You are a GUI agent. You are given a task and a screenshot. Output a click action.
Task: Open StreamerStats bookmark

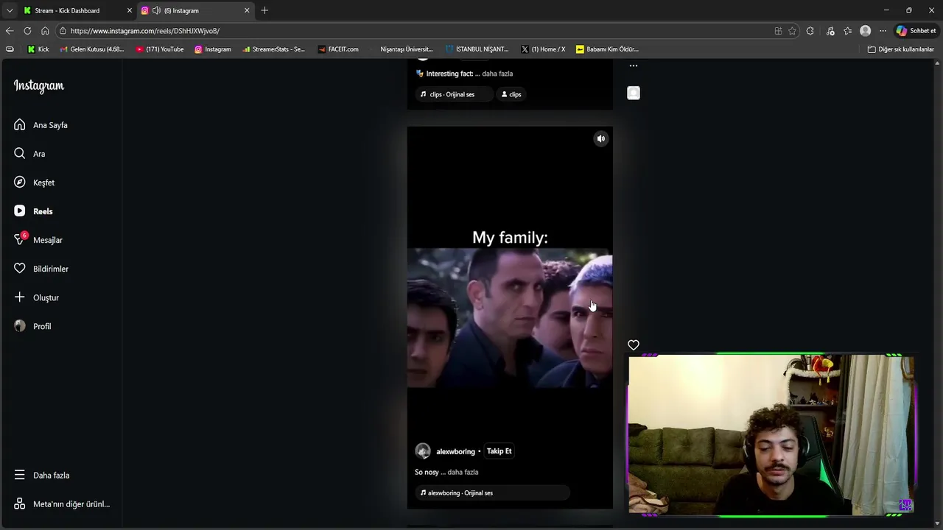pyautogui.click(x=273, y=49)
